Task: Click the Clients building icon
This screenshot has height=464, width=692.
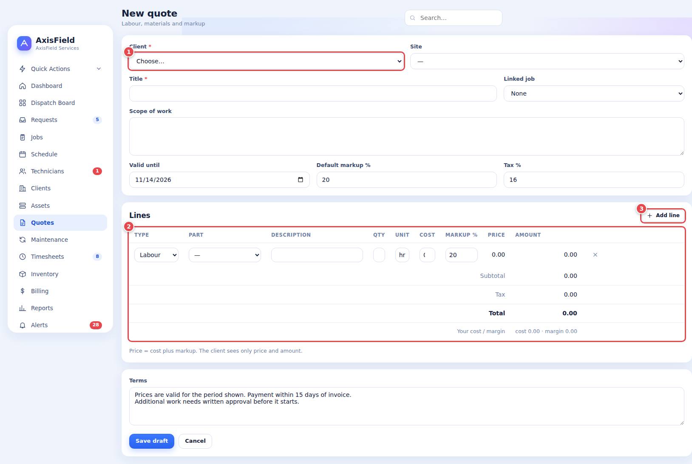Action: click(x=23, y=188)
